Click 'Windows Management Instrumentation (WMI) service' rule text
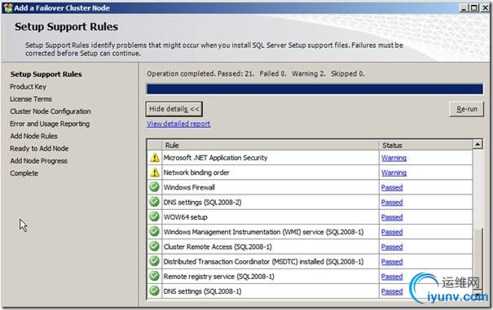 [x=263, y=232]
